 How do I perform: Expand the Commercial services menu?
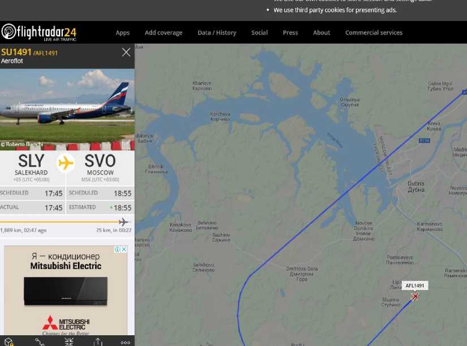374,33
